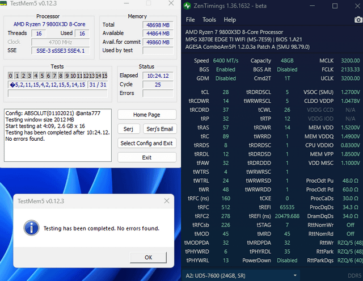
Task: Click the TestMem5 title bar memory icon
Action: [x=3, y=3]
